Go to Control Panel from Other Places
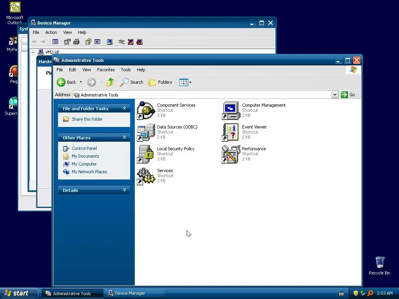This screenshot has height=299, width=399. click(x=84, y=148)
